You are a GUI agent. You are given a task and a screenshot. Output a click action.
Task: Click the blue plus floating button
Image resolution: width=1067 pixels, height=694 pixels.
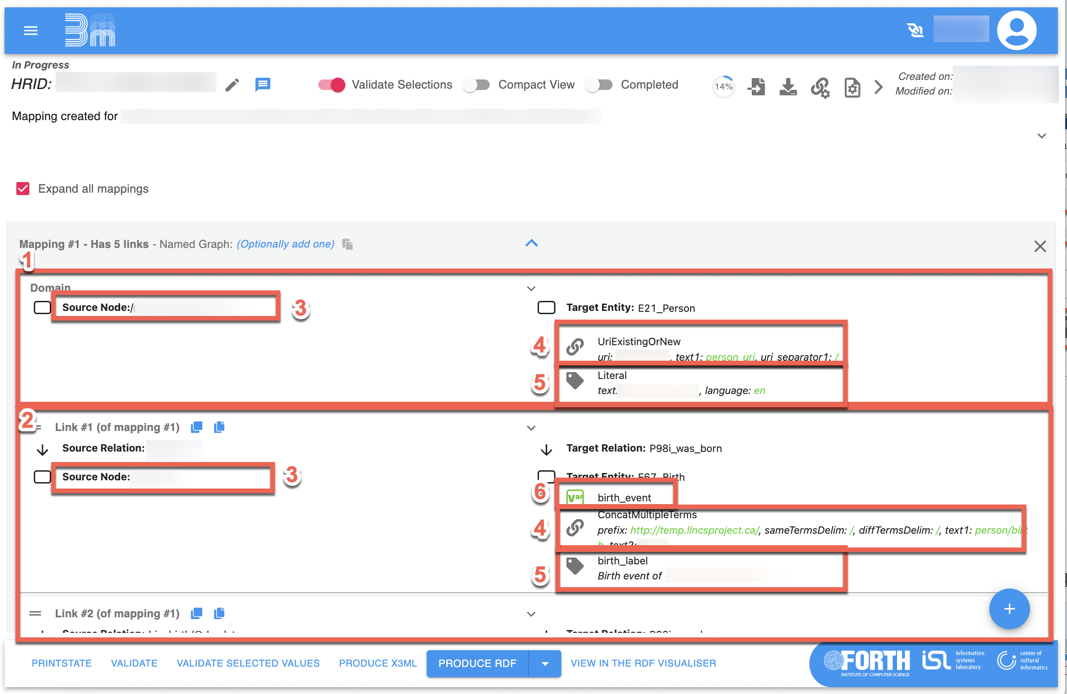[1009, 609]
